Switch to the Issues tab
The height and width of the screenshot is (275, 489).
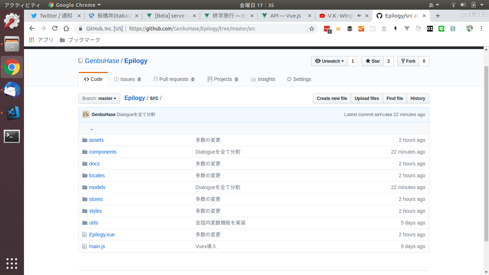tap(127, 79)
